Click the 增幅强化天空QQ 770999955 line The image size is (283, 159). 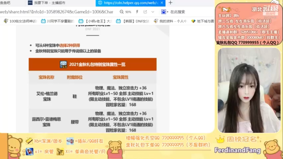[166, 138]
